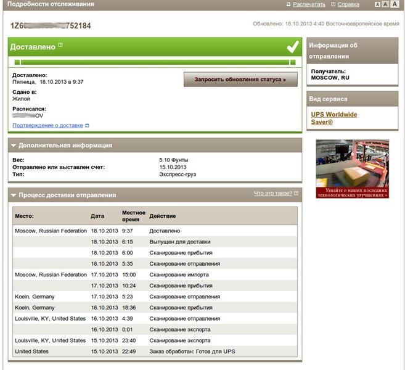The image size is (405, 370).
Task: Click the Заказ обработан: Готов для UPS entry
Action: point(192,351)
